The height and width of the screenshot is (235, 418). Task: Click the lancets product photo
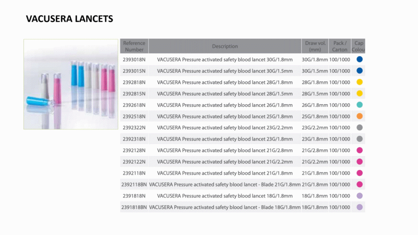[70, 84]
